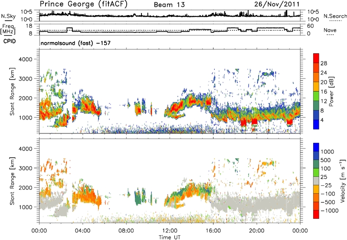Click the 'Time UT' axis title
The height and width of the screenshot is (240, 347).
tap(170, 237)
